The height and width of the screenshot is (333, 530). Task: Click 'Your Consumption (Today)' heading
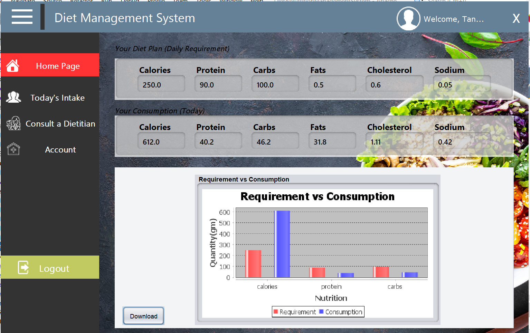[x=160, y=111]
